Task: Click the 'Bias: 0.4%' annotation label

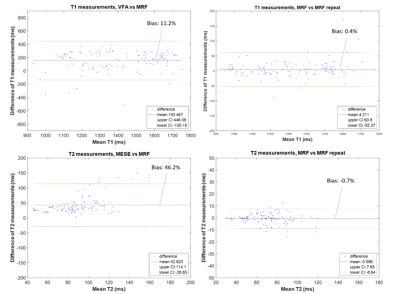Action: [344, 31]
